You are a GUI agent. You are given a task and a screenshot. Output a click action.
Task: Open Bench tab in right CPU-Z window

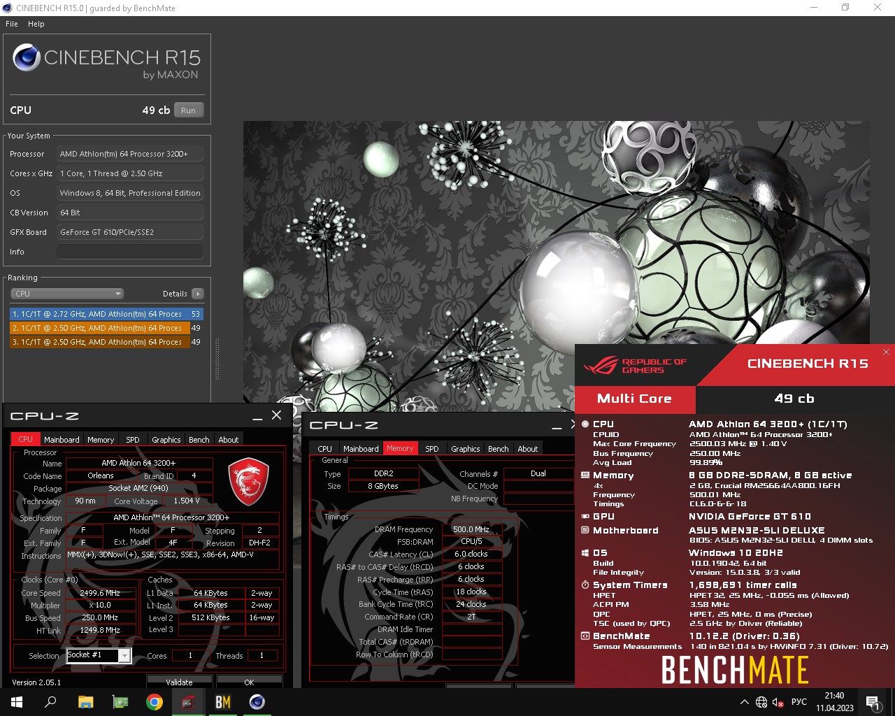(x=499, y=449)
